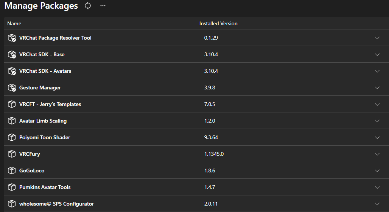Expand VRCFT - Jerry's Templates version dropdown
This screenshot has width=389, height=212.
377,104
